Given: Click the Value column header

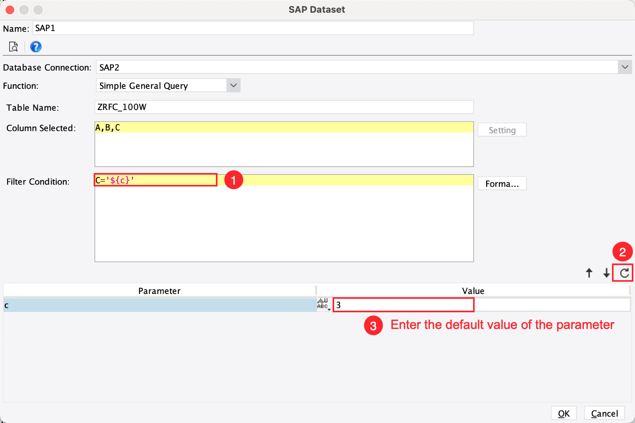Looking at the screenshot, I should pos(473,290).
